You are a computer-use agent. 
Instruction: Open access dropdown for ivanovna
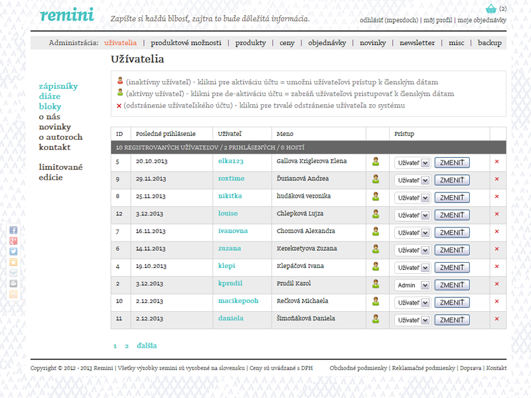(x=412, y=233)
